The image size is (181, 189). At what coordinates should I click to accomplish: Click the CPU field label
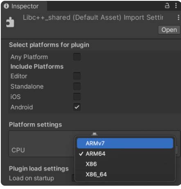[x=18, y=150]
